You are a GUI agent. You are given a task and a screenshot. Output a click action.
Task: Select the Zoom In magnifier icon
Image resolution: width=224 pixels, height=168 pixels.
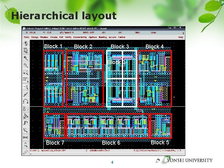[x=26, y=58]
